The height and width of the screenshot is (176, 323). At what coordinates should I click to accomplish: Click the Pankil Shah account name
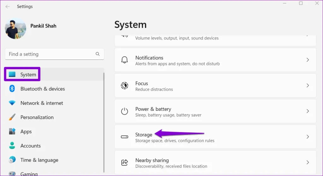point(43,26)
